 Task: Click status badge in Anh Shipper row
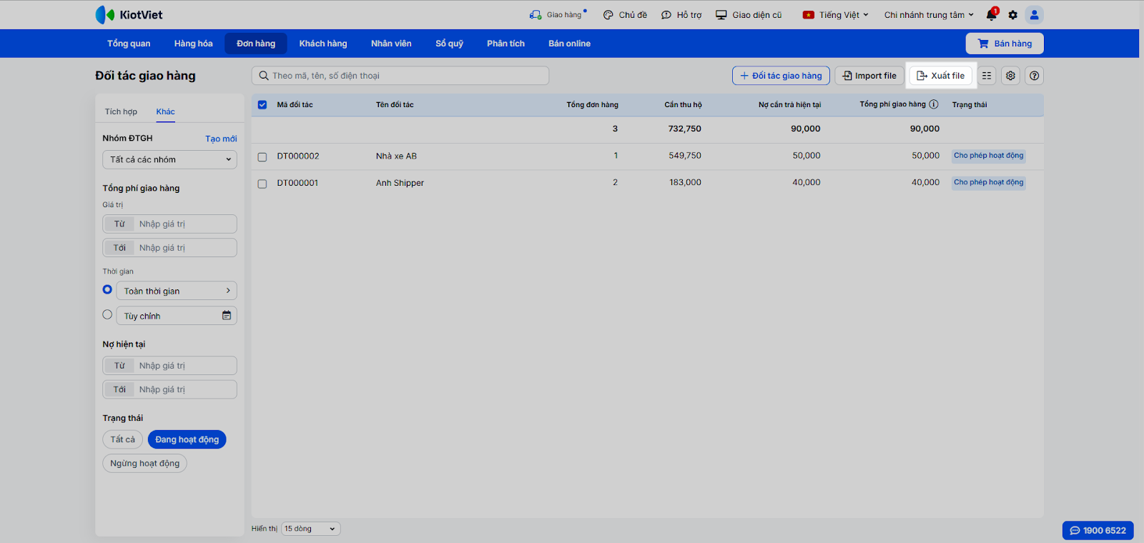coord(989,183)
